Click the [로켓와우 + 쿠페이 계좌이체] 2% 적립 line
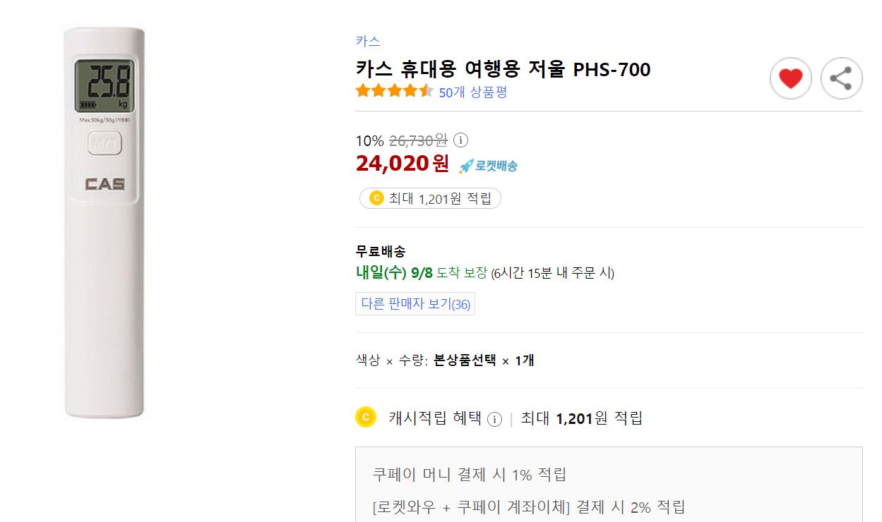 [x=529, y=506]
